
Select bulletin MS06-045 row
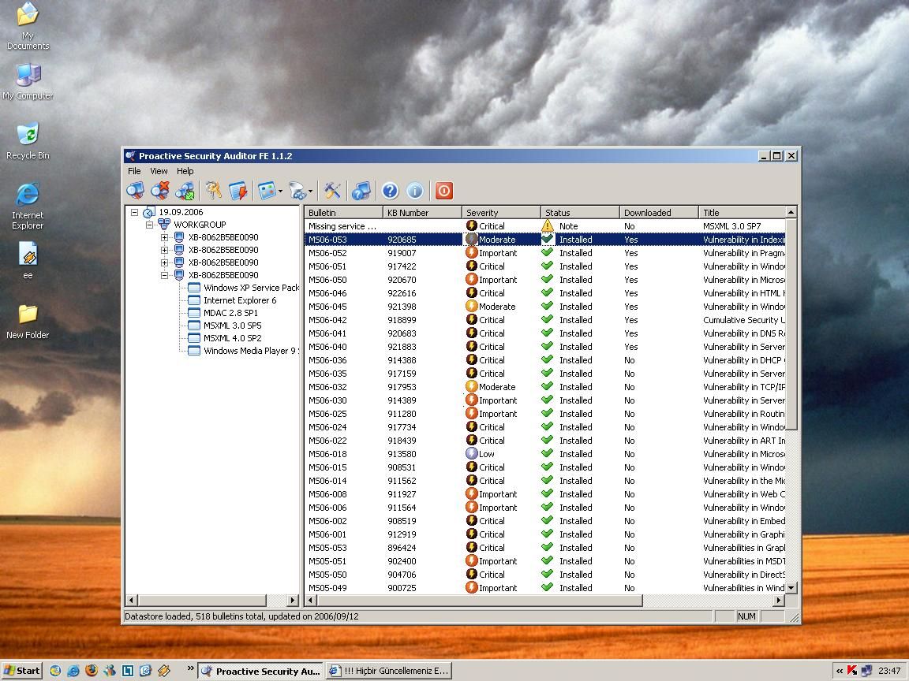pos(545,307)
